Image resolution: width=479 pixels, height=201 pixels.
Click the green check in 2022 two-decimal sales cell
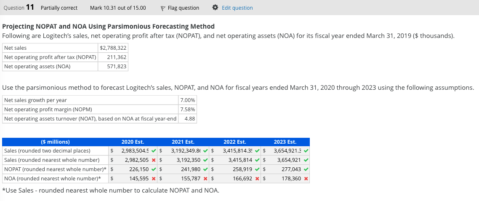(257, 151)
